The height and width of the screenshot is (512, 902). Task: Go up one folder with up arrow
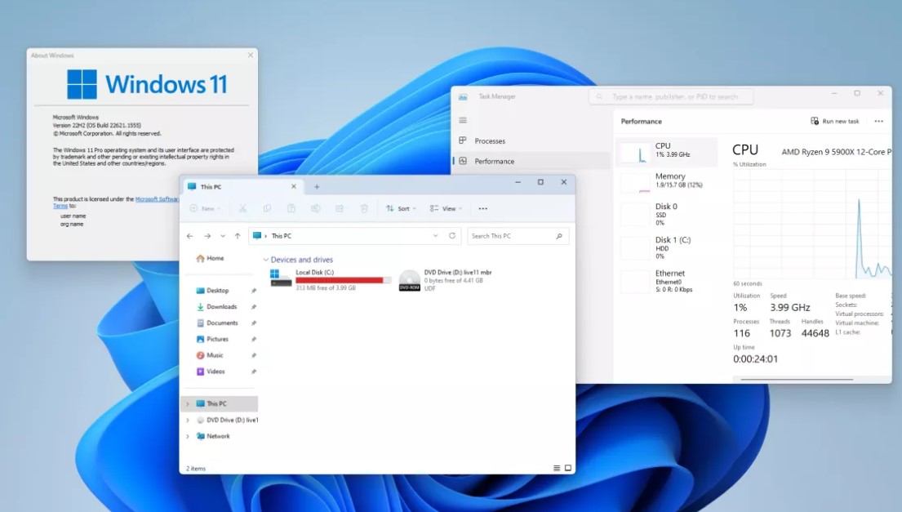click(238, 236)
